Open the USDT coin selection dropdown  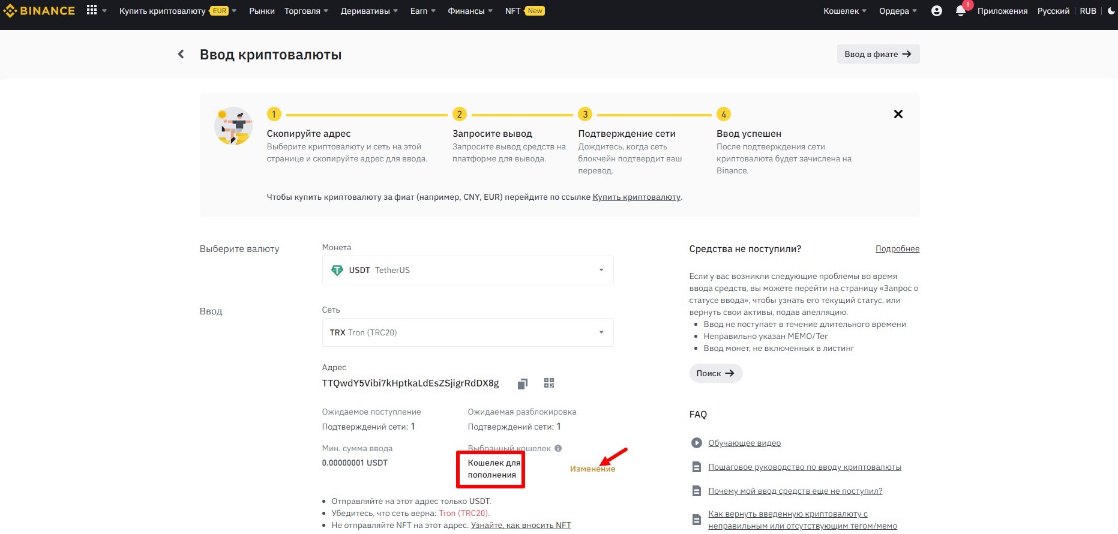pos(467,270)
